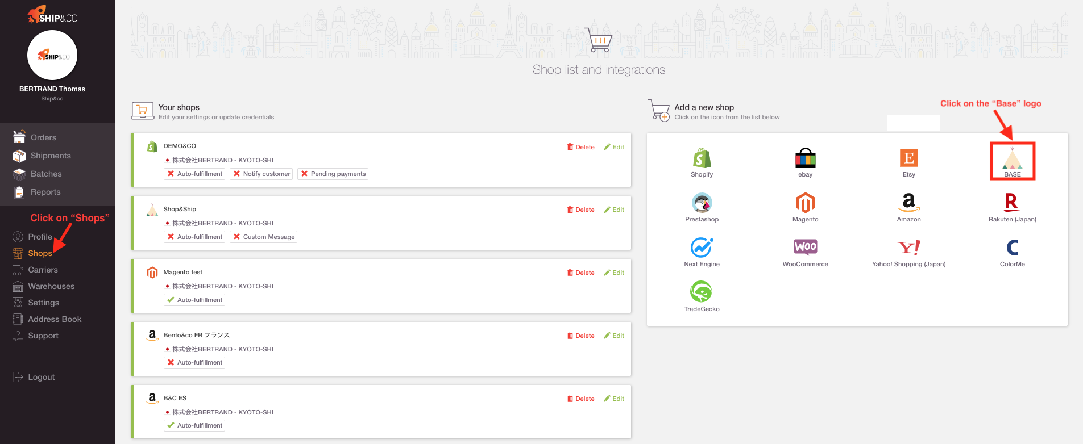Screen dimensions: 1083x444
Task: Click the Bento&co FR フランス shop name
Action: [x=197, y=335]
